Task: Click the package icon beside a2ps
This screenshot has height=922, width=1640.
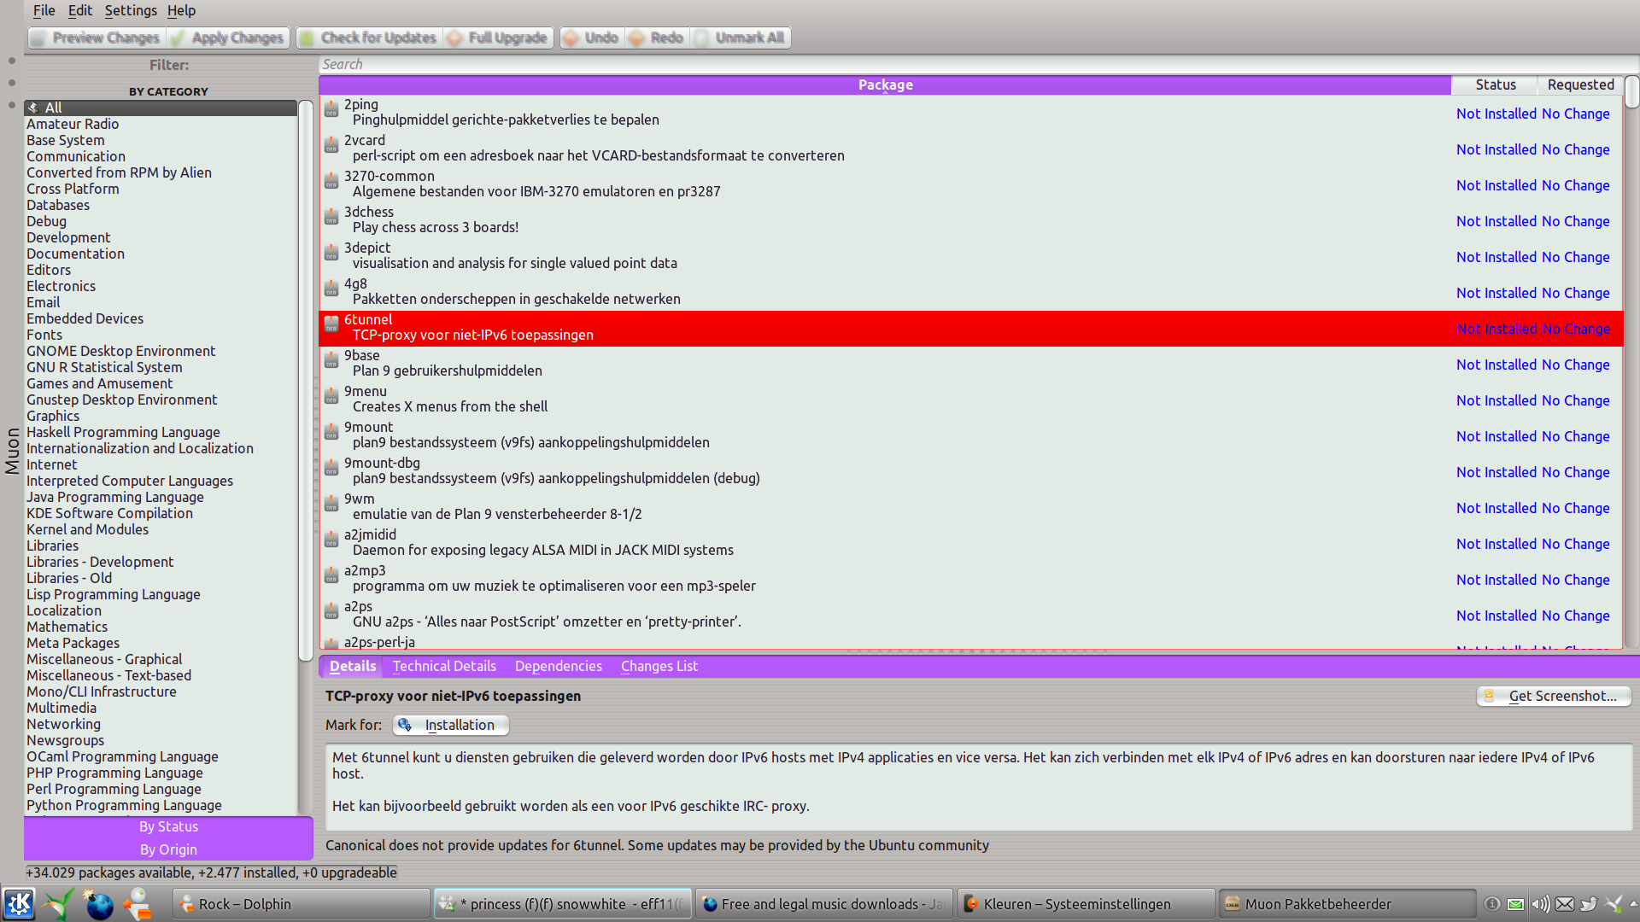Action: 331,611
